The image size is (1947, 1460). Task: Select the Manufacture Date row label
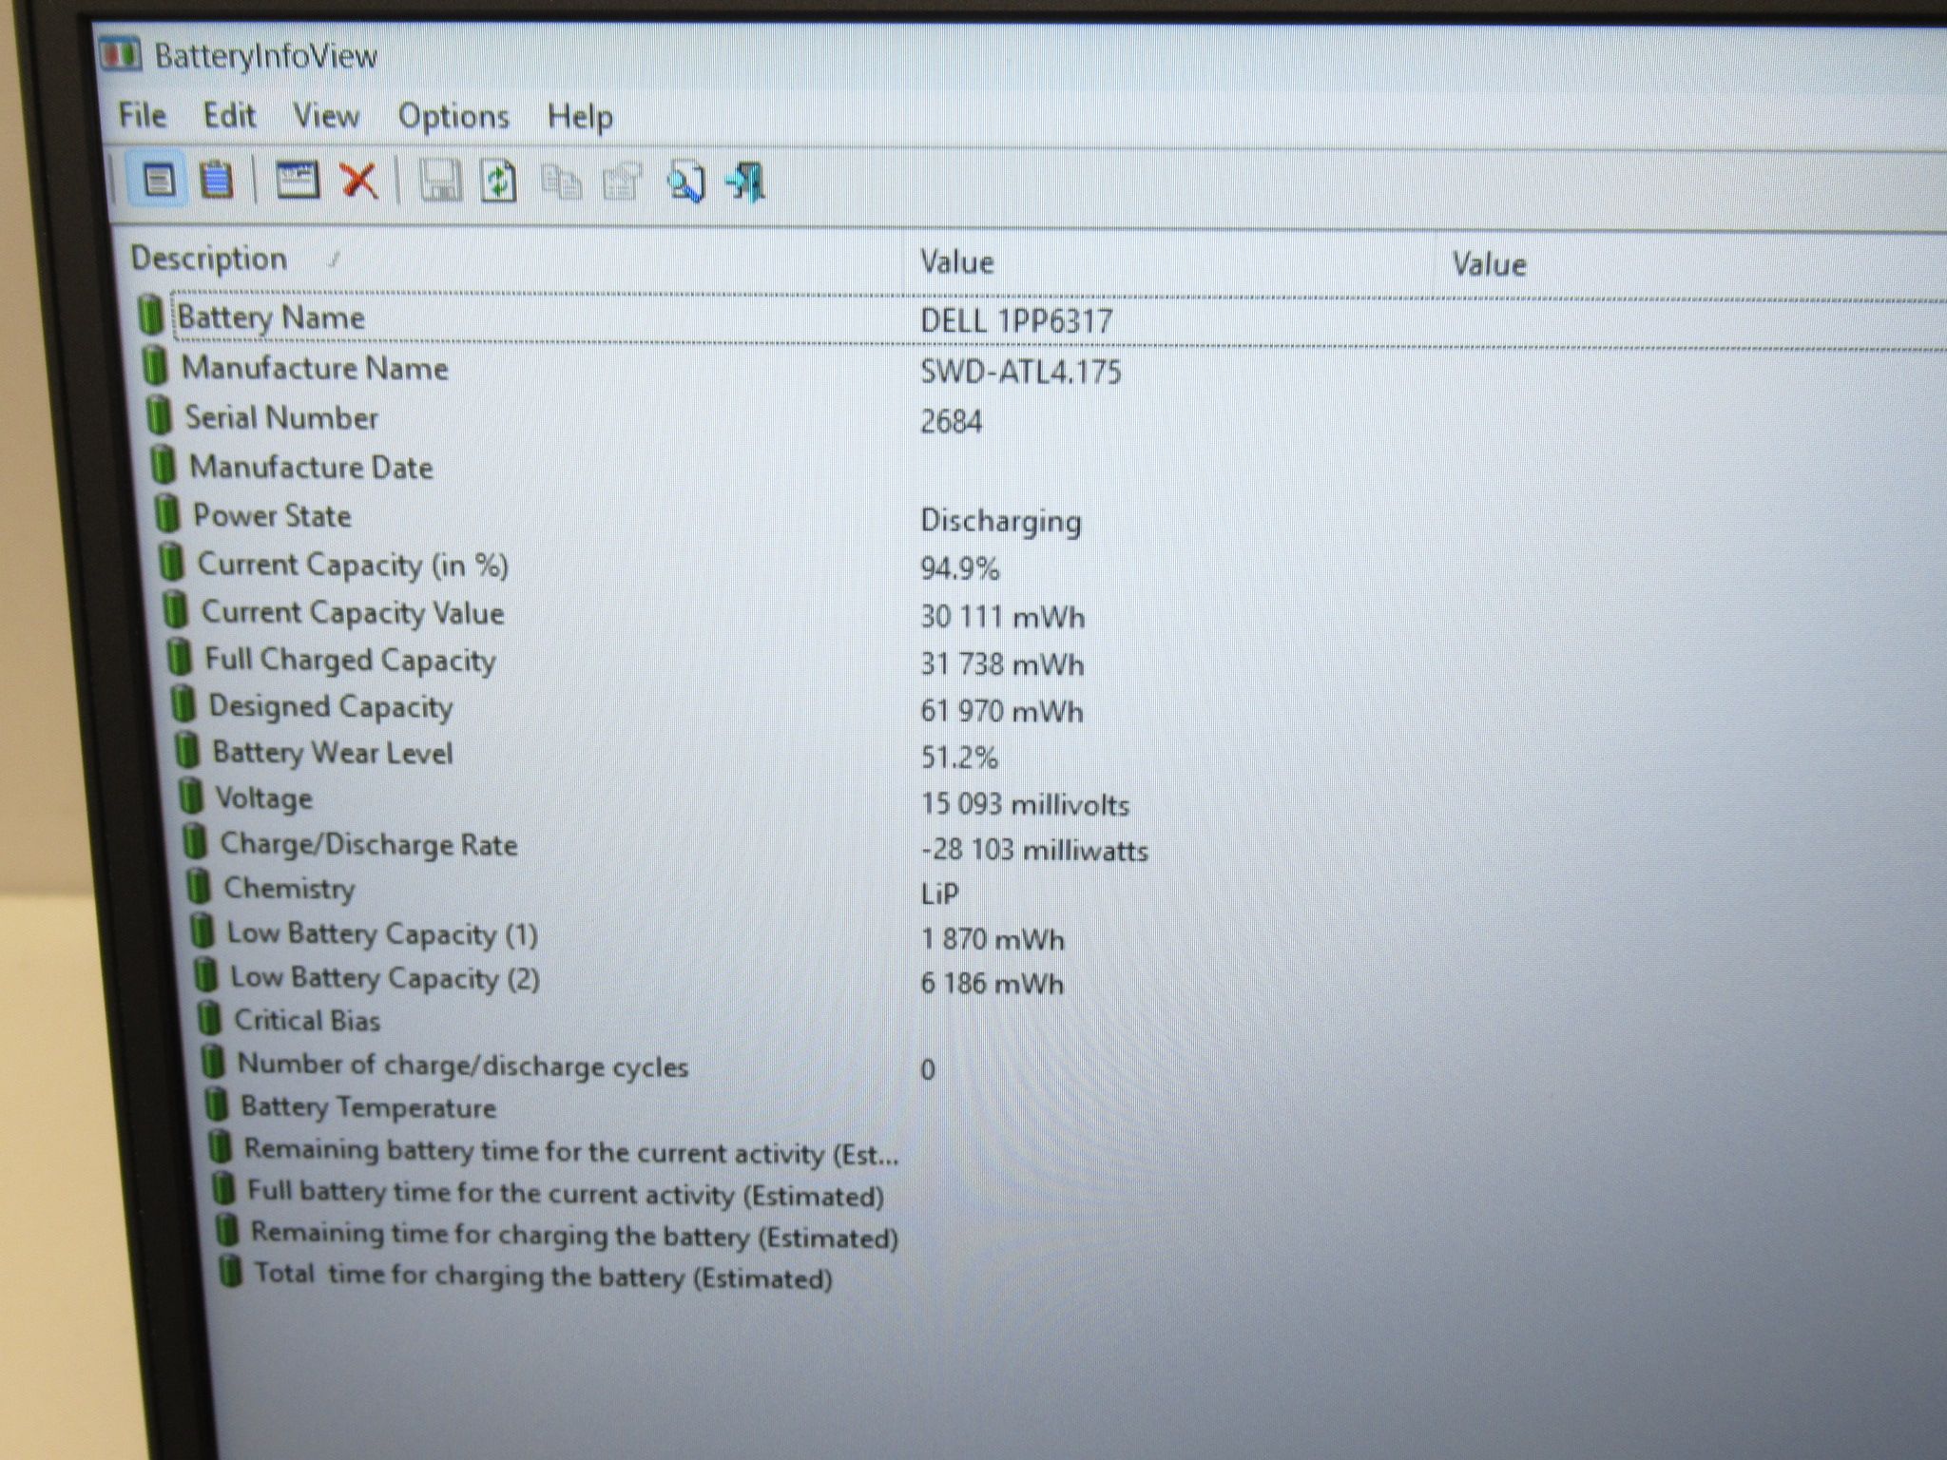pos(311,467)
